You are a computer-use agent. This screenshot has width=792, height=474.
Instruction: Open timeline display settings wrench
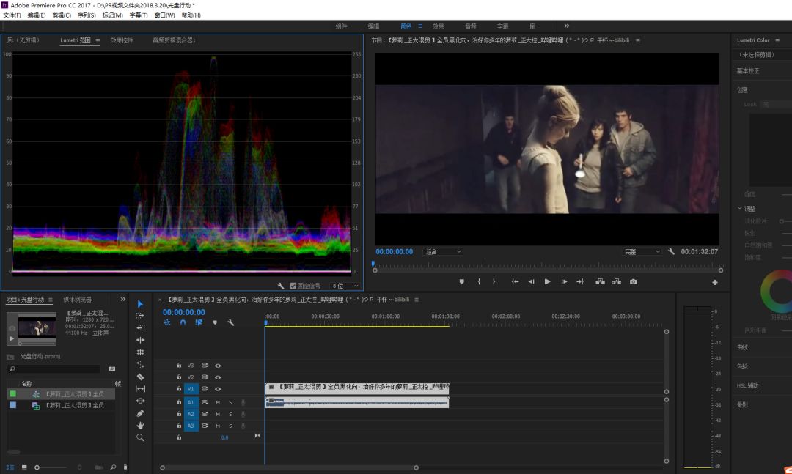(x=231, y=322)
